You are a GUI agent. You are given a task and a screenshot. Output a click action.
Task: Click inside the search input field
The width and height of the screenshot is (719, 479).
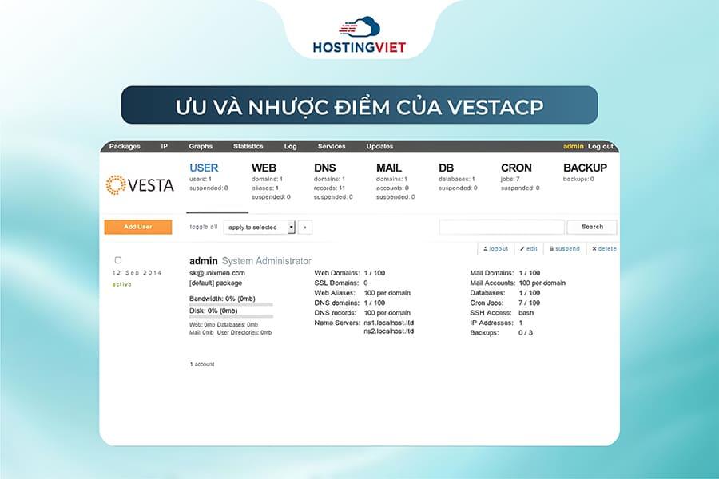pyautogui.click(x=503, y=227)
